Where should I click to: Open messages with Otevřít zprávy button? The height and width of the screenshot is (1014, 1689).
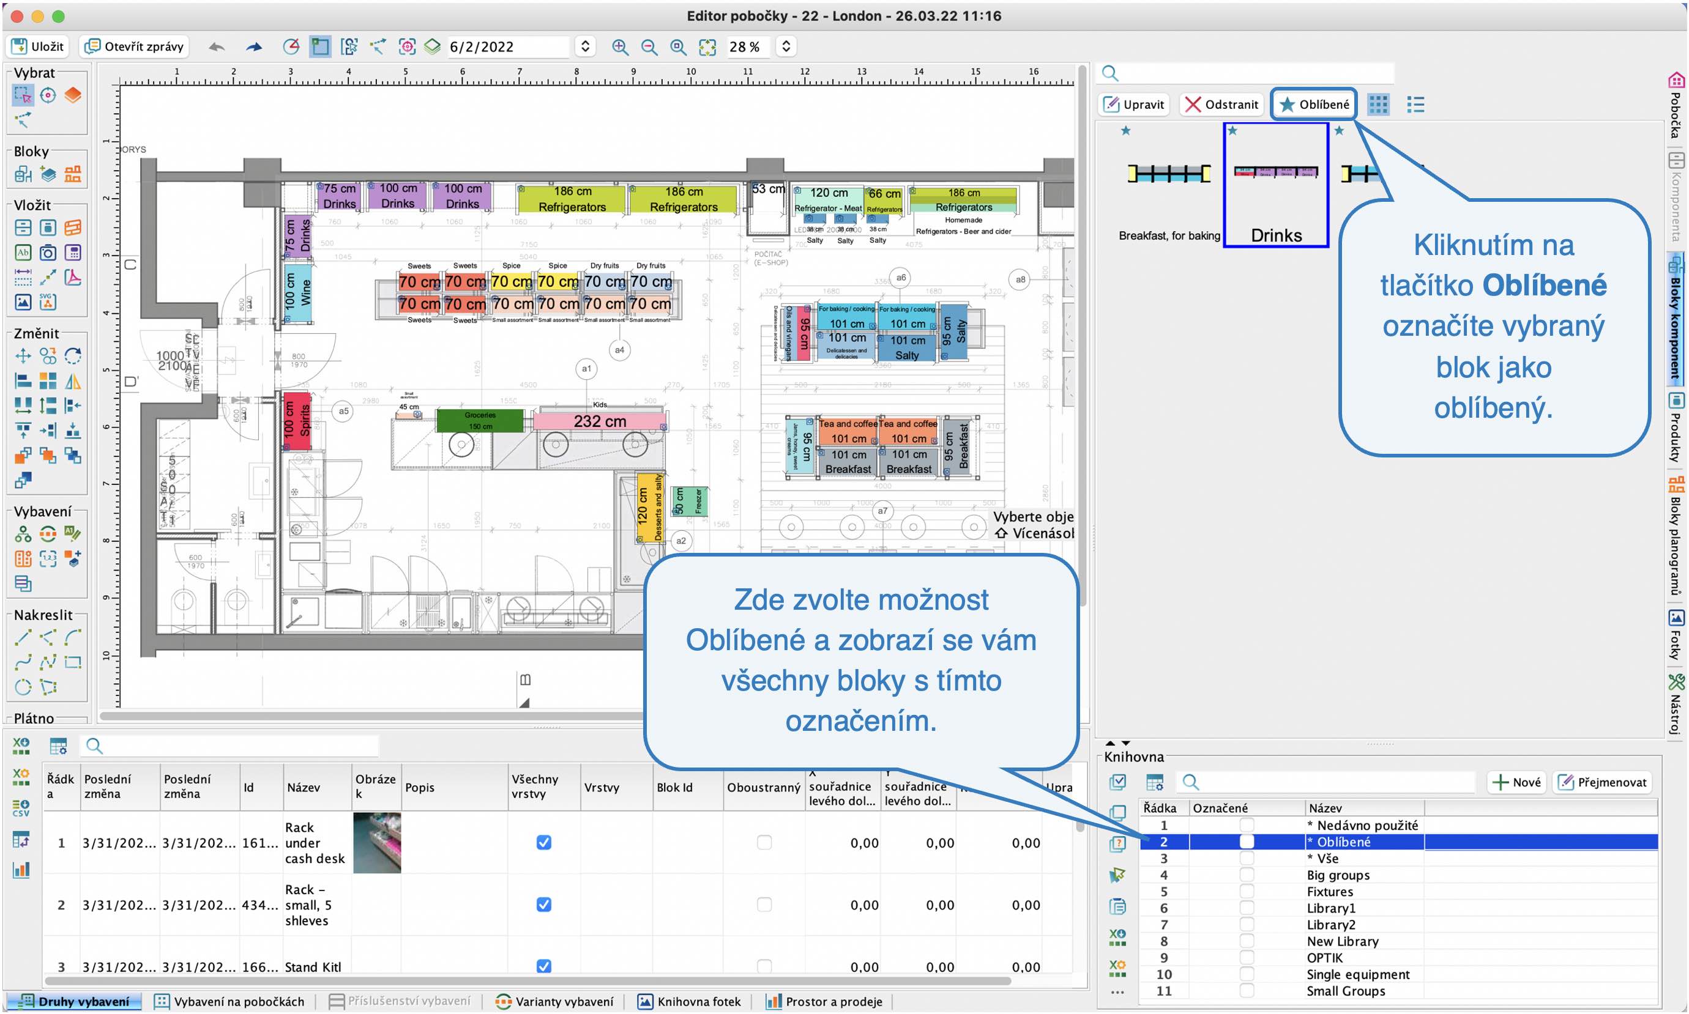[x=134, y=46]
